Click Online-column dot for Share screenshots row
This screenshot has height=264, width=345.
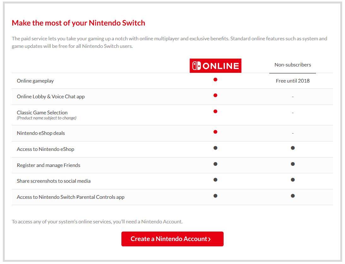[x=215, y=180]
